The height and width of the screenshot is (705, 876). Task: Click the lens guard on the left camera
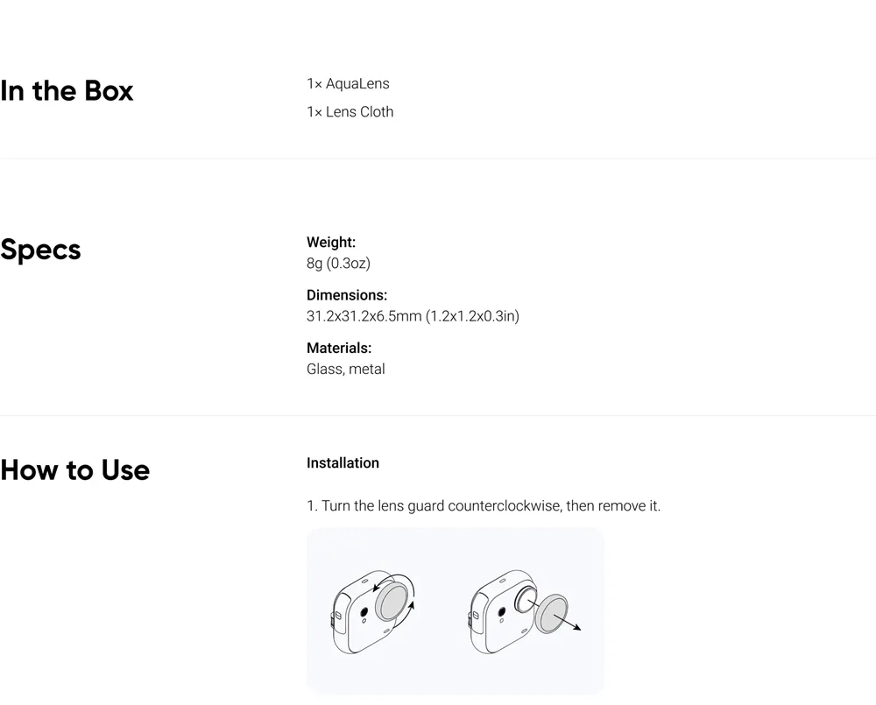tap(392, 601)
